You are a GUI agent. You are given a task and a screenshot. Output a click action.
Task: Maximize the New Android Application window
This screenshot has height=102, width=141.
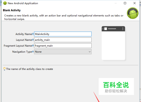click(125, 3)
